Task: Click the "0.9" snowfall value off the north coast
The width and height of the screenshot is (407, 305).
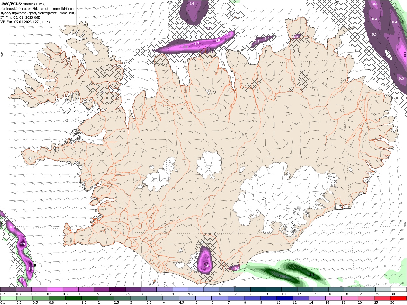Action: (185, 47)
